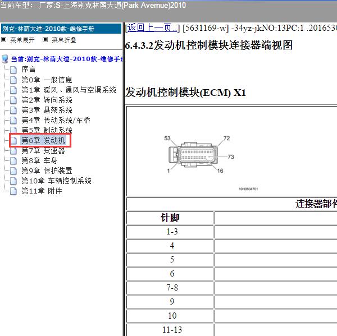Image resolution: width=337 pixels, height=336 pixels.
Task: Click the 菜单展开 expand icon
Action: tap(4, 40)
